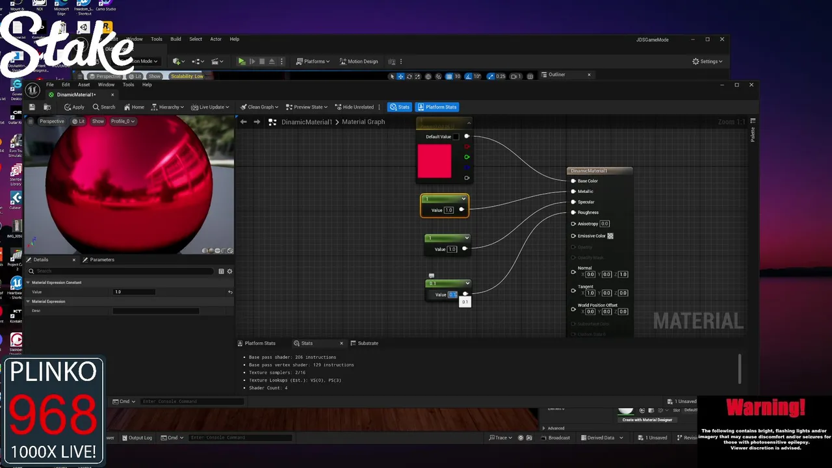Click the Desc text field

(x=156, y=311)
